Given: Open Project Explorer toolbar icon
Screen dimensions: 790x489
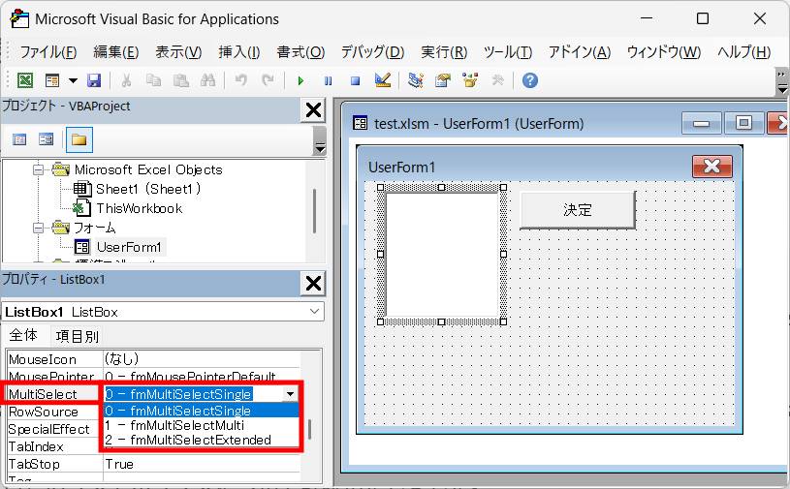Looking at the screenshot, I should pos(416,80).
